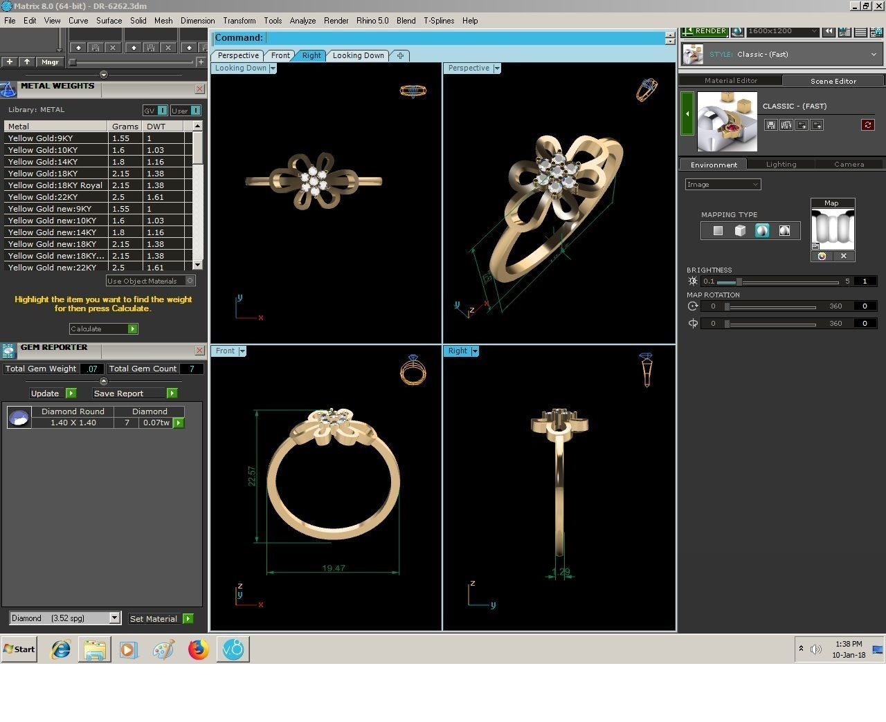Close the Metal Weights panel
The width and height of the screenshot is (886, 722).
click(199, 89)
